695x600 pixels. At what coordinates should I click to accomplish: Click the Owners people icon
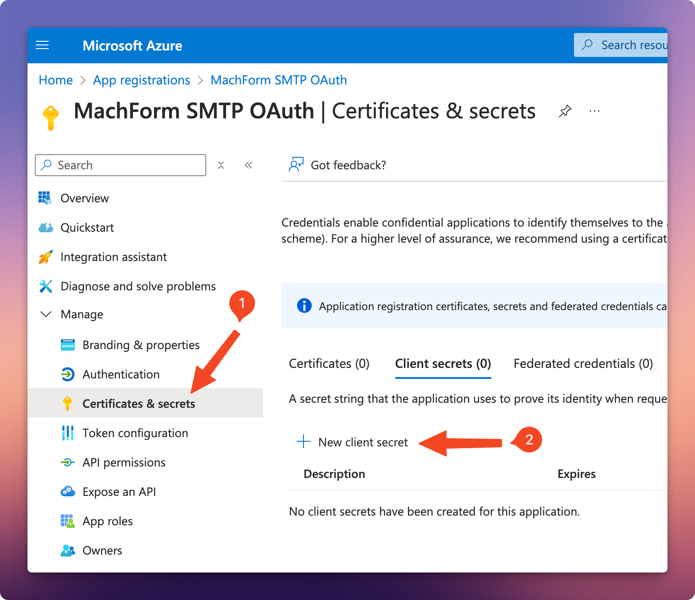pyautogui.click(x=68, y=550)
